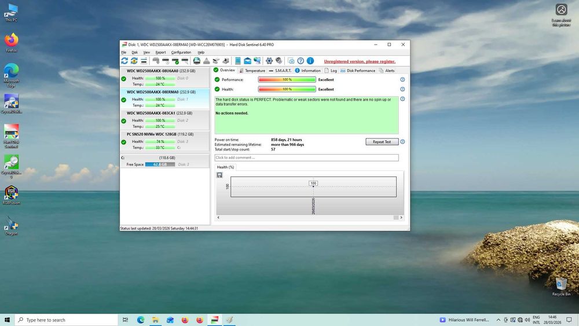579x326 pixels.
Task: Switch to the Information tab
Action: click(307, 71)
